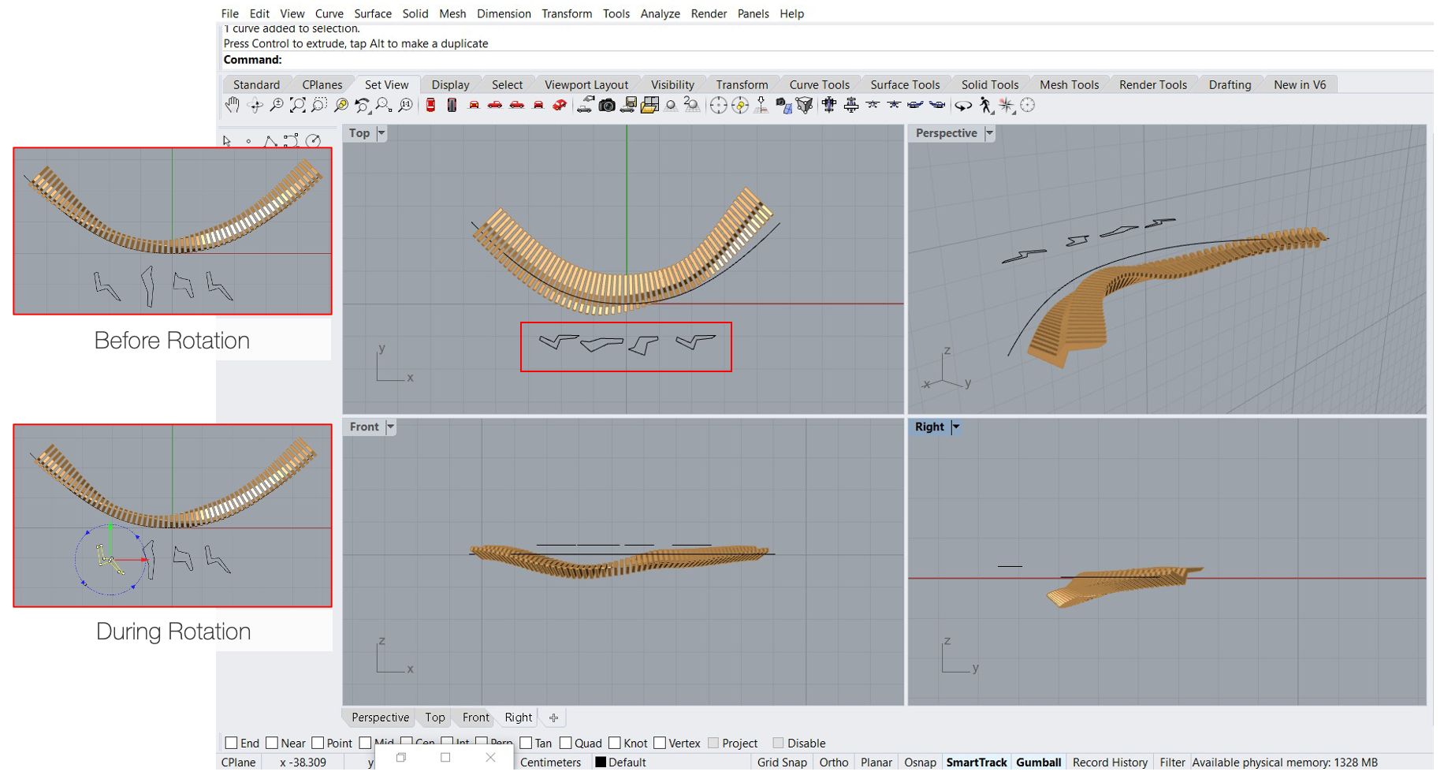Toggle the Disable osnap checkbox
The height and width of the screenshot is (779, 1444).
[x=778, y=743]
